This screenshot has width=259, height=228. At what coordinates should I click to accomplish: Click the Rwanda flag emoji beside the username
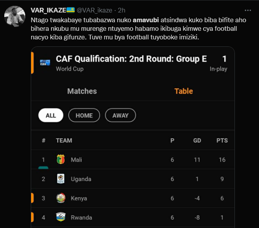tap(70, 10)
